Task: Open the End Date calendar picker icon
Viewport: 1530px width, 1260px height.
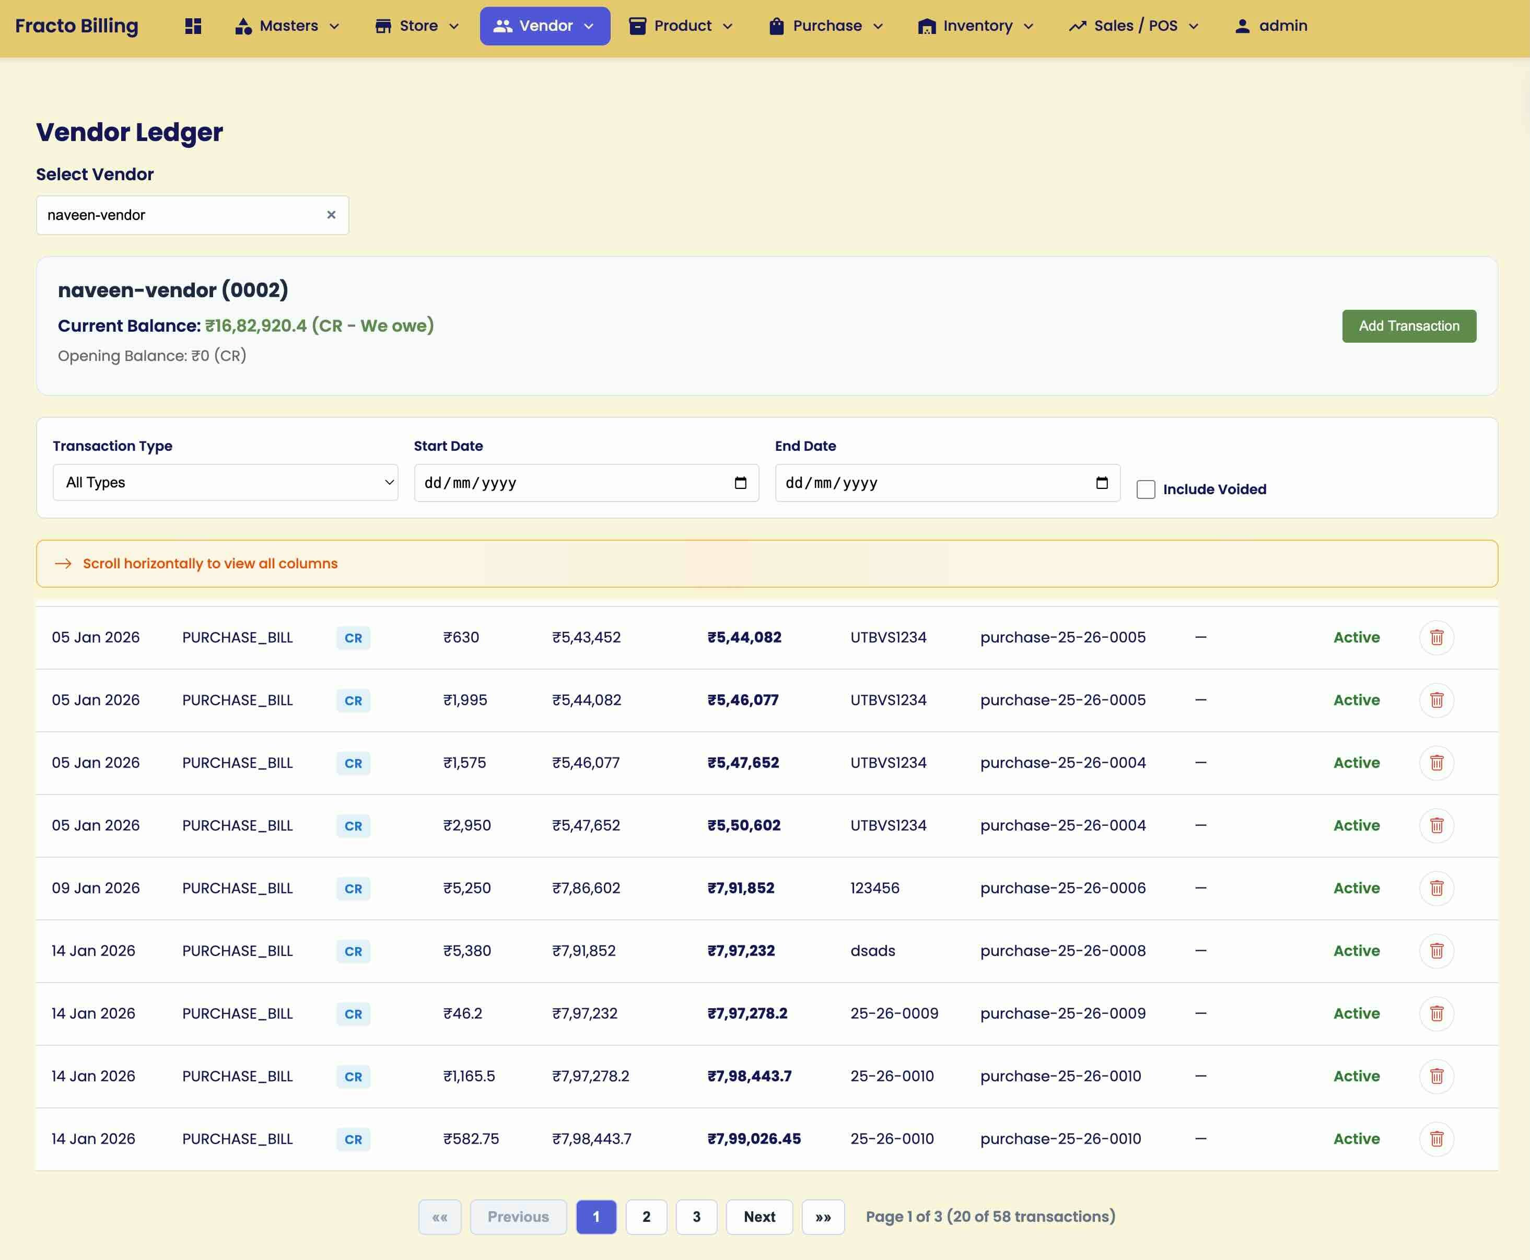Action: [1101, 483]
